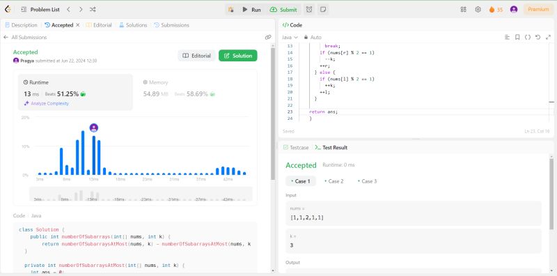Submit the solution

click(283, 10)
